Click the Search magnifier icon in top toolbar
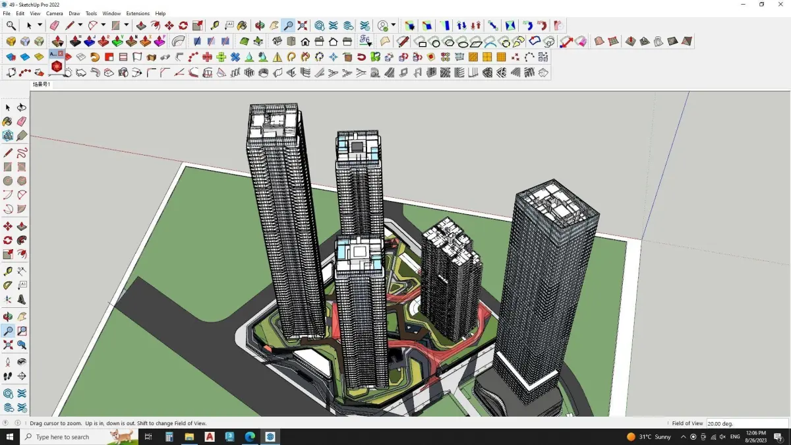791x445 pixels. (x=11, y=26)
